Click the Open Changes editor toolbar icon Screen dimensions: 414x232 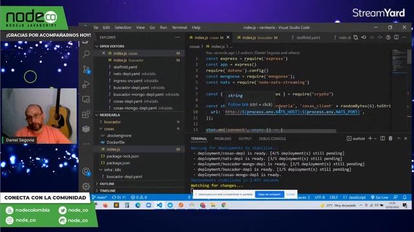[356, 37]
